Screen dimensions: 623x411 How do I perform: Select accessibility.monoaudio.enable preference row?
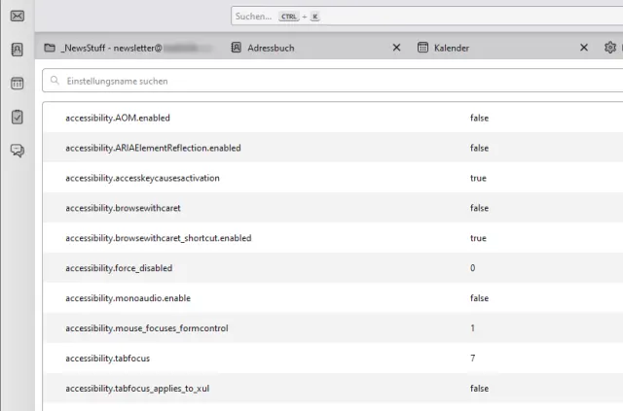click(x=128, y=298)
